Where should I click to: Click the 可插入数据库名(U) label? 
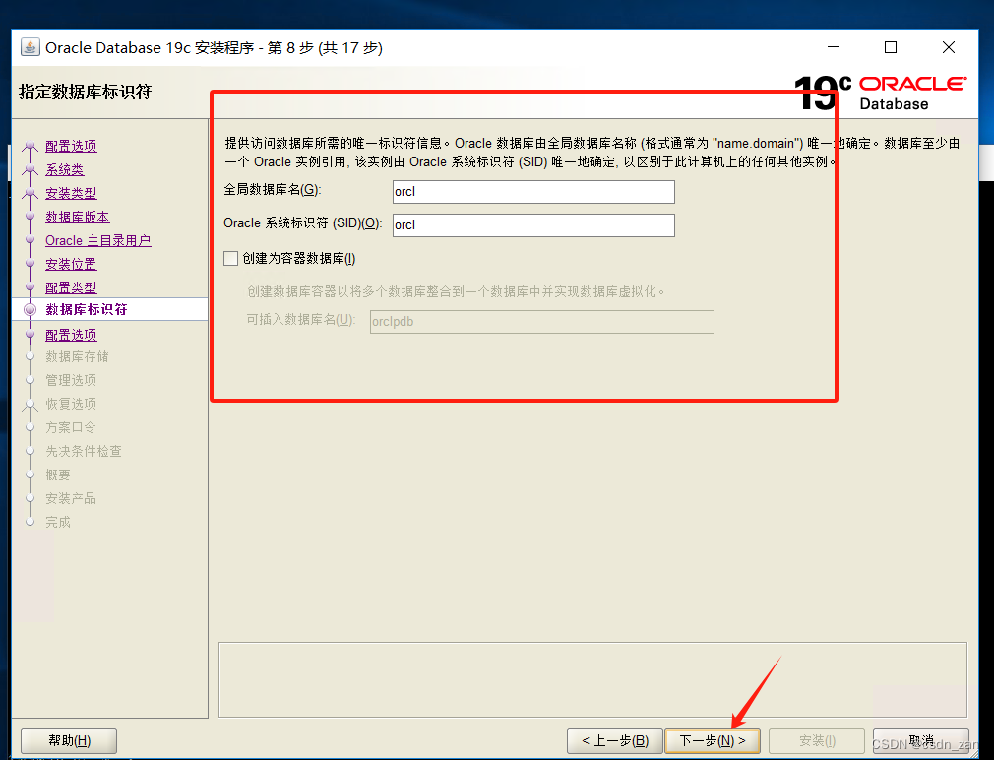(301, 320)
